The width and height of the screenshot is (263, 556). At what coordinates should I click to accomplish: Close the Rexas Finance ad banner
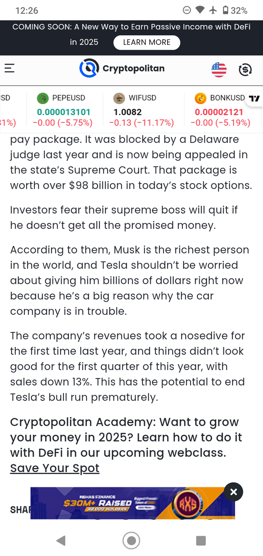233,492
